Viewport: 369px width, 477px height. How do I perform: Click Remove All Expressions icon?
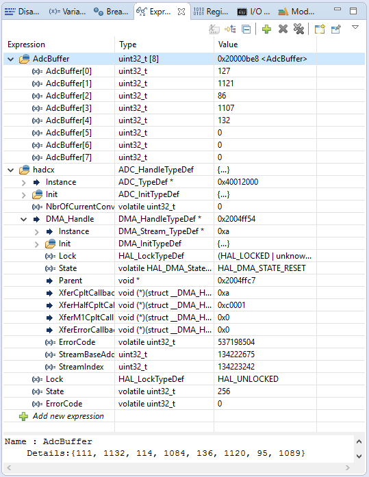tap(298, 29)
